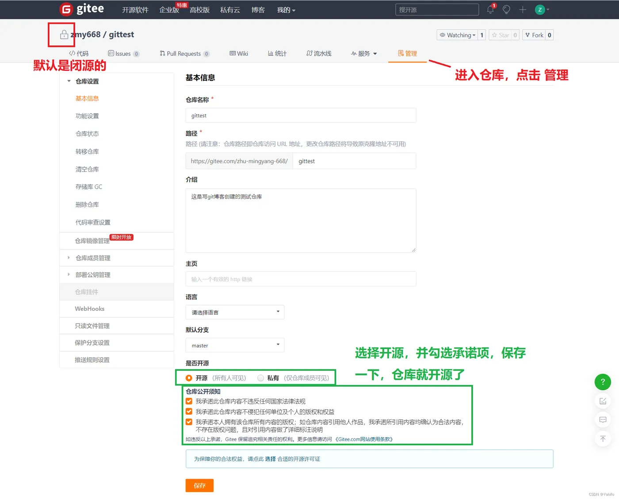Open the notification bell icon
The height and width of the screenshot is (499, 619).
pyautogui.click(x=490, y=10)
